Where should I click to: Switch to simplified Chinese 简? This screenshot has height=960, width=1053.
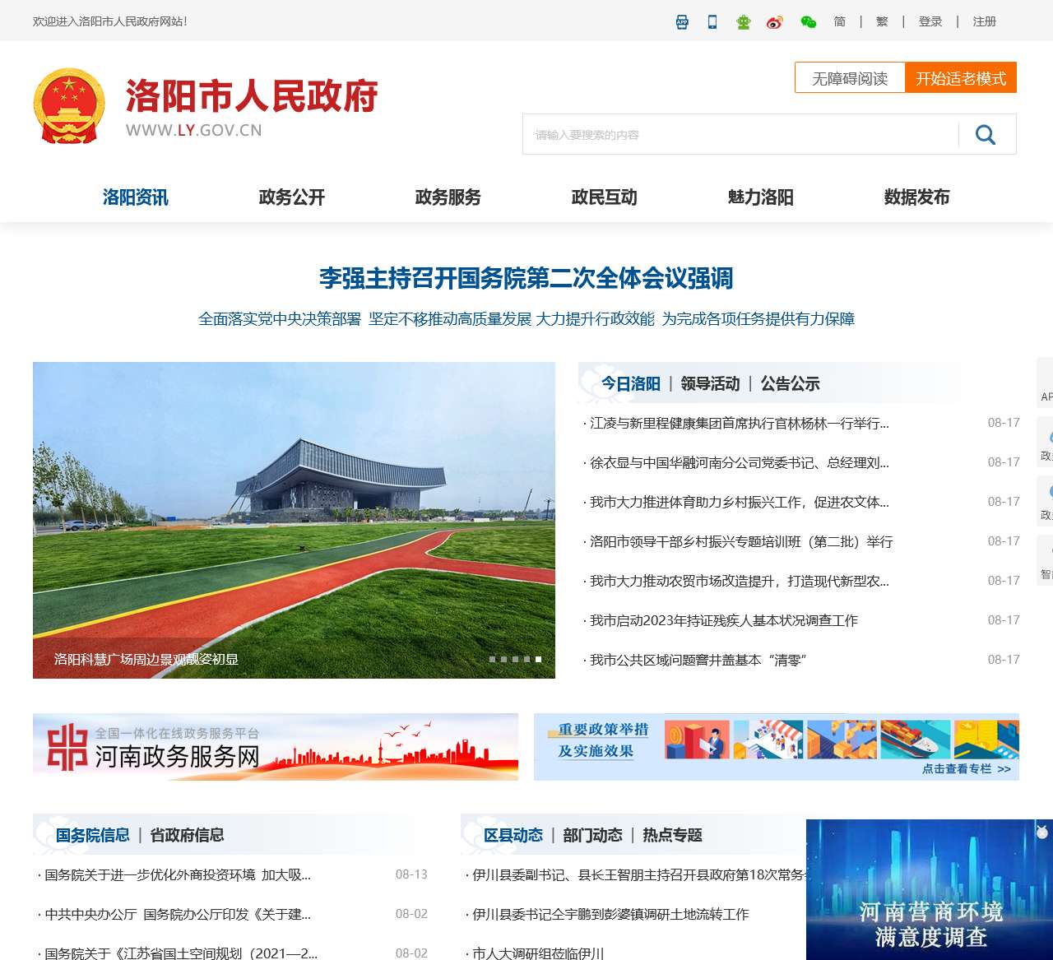[x=839, y=21]
